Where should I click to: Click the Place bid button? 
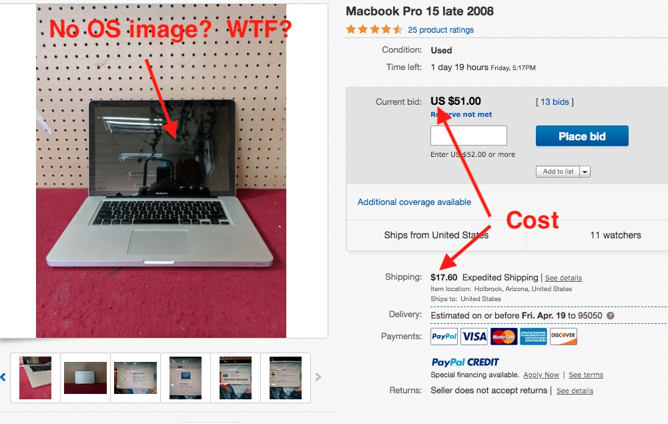point(582,136)
